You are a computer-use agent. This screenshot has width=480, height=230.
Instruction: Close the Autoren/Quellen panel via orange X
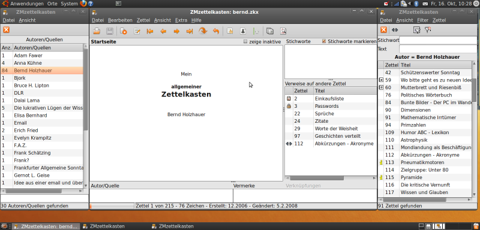click(x=7, y=30)
